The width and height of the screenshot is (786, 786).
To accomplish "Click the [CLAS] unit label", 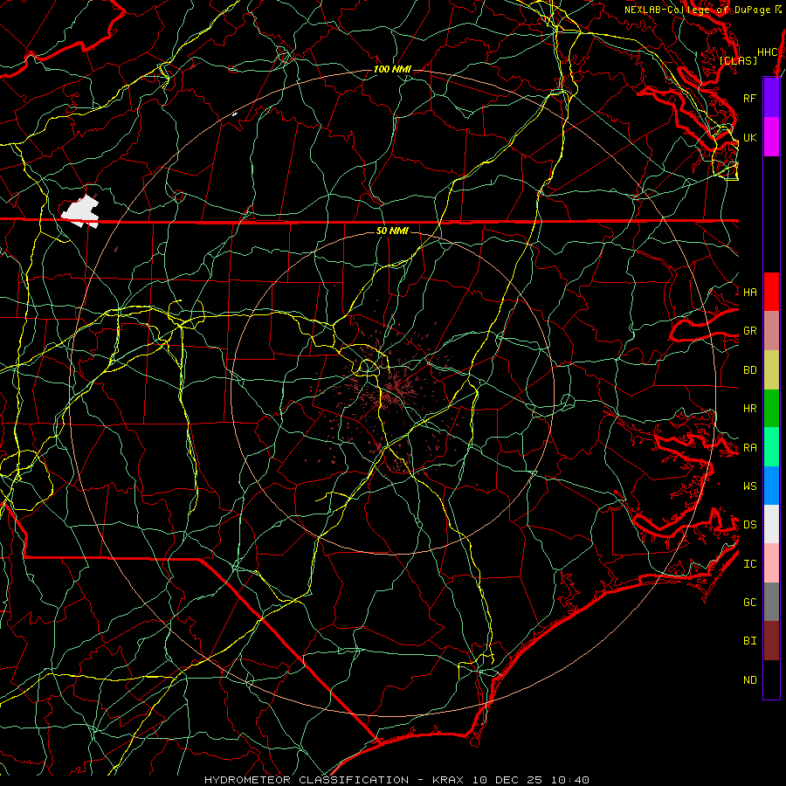I will point(738,60).
